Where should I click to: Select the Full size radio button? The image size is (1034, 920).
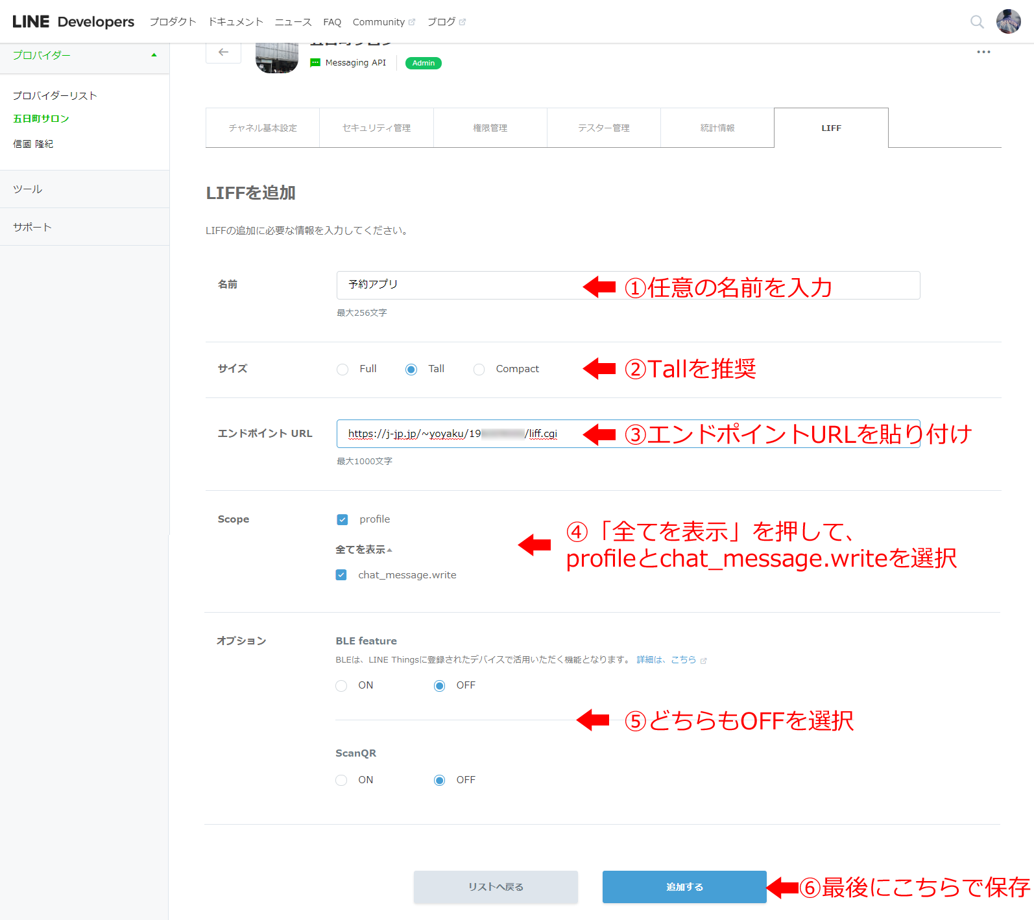click(343, 370)
